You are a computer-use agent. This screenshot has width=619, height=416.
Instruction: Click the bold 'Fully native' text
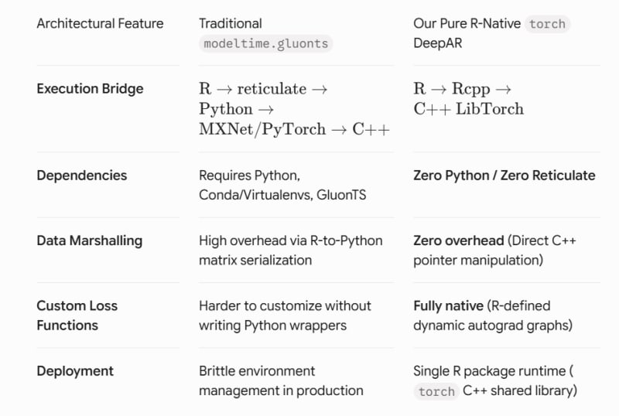[x=449, y=306]
